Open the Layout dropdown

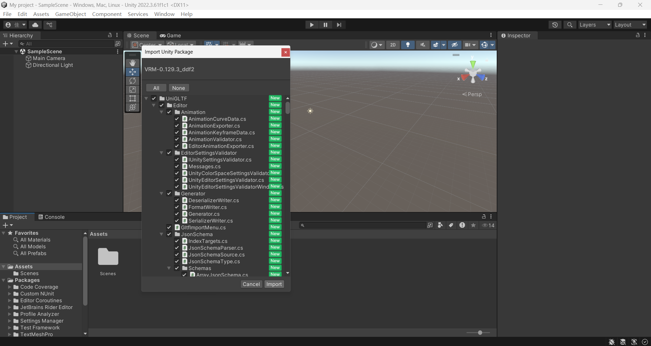pyautogui.click(x=630, y=25)
